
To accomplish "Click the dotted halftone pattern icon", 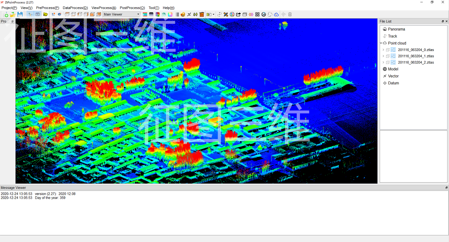I will point(177,14).
